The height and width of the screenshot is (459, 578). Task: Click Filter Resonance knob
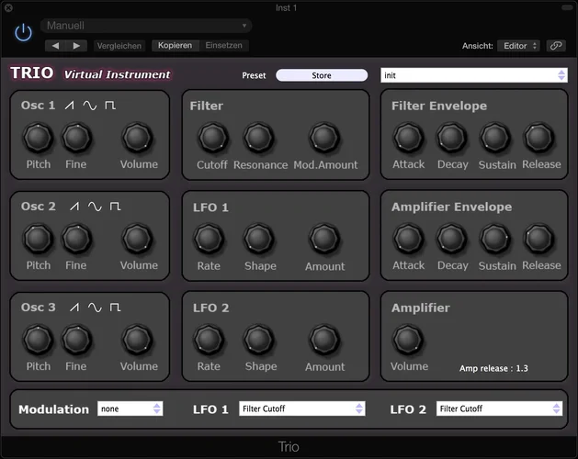tap(259, 138)
